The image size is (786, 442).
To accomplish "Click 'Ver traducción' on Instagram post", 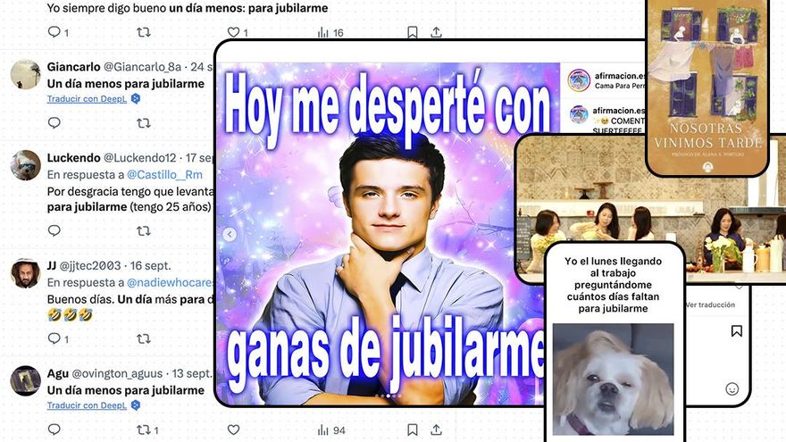I will point(710,304).
